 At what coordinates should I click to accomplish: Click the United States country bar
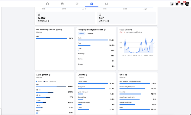(x=93, y=83)
